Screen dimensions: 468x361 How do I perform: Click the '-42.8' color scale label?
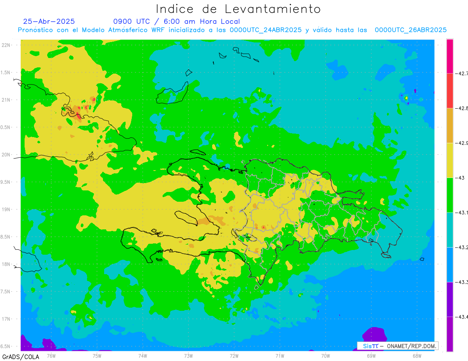tap(461, 108)
